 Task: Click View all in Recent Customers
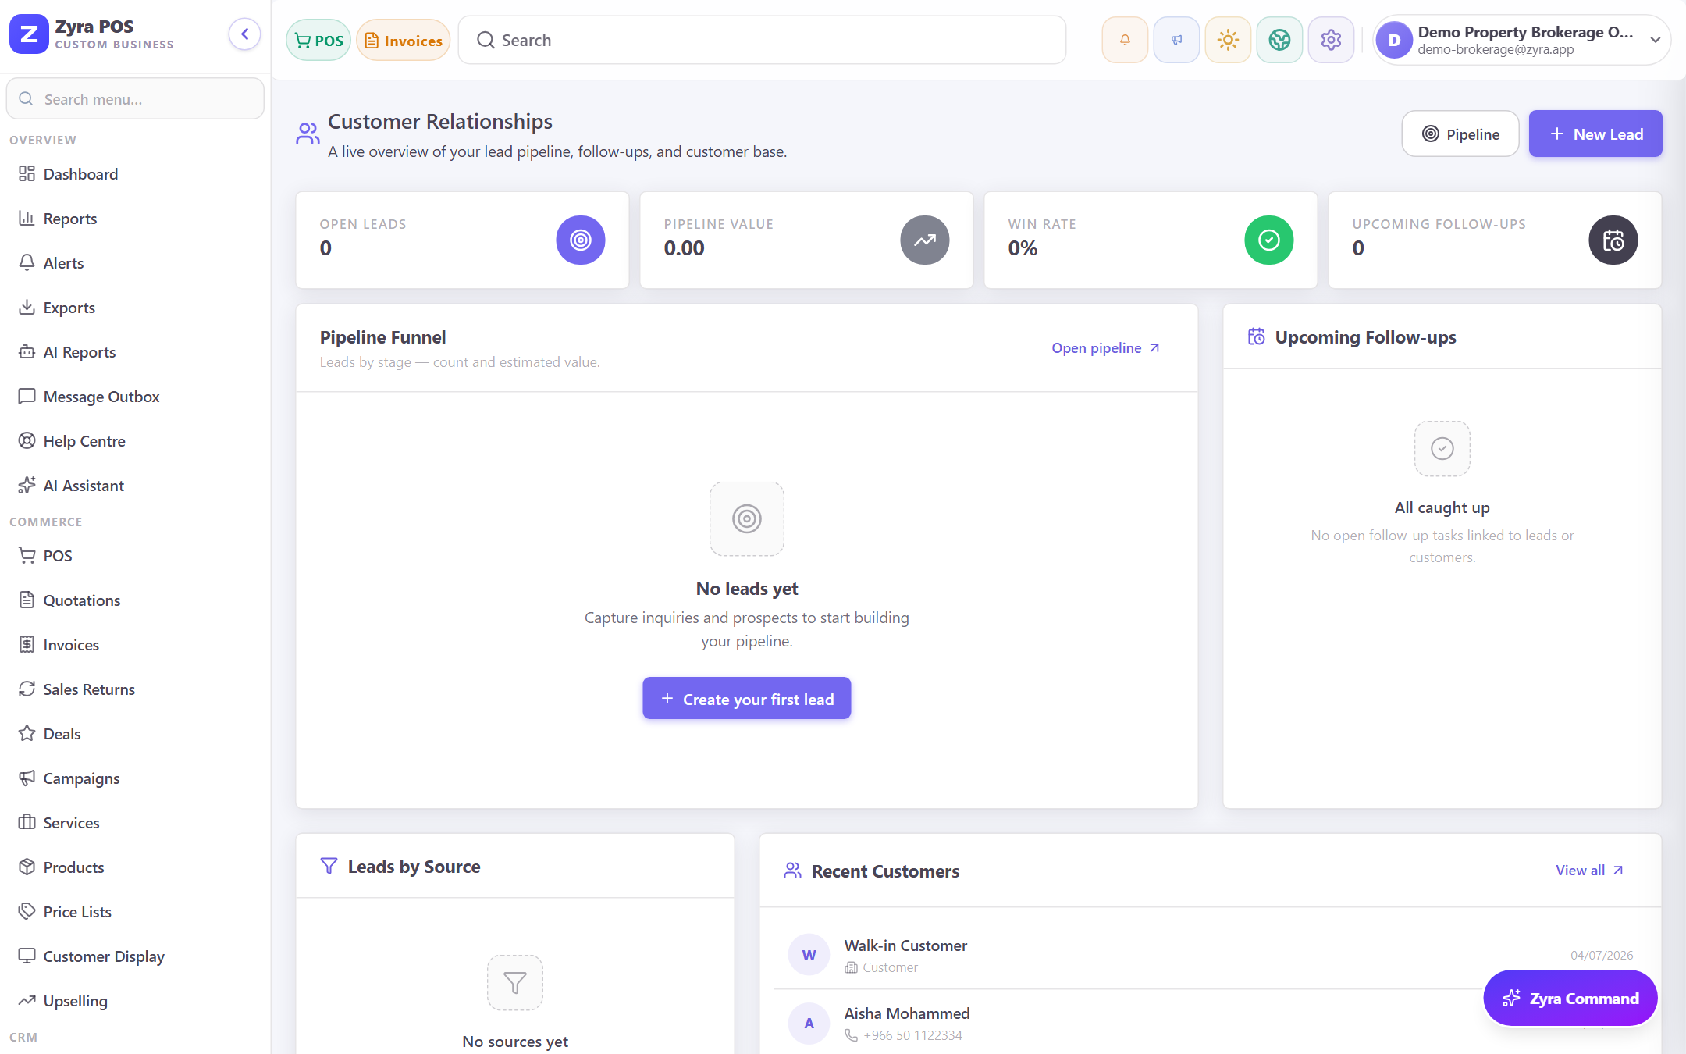(1589, 871)
